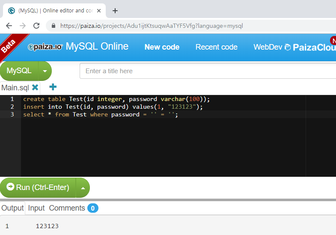Click line number 2 in gutter

(12, 107)
